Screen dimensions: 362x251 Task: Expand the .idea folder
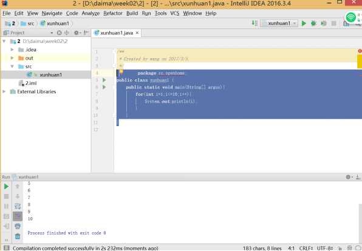[12, 50]
